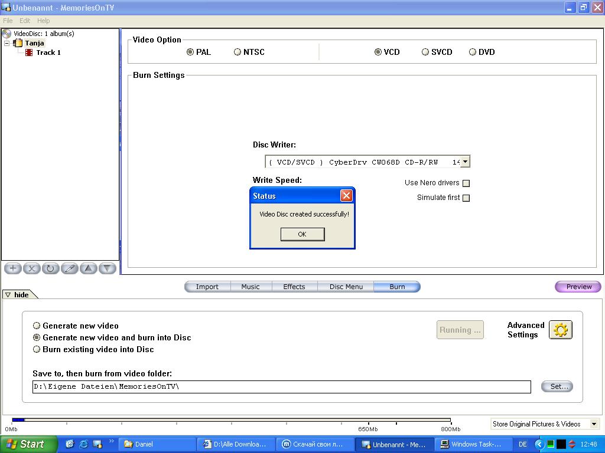The image size is (605, 453).
Task: Click the move down arrow icon
Action: [108, 268]
